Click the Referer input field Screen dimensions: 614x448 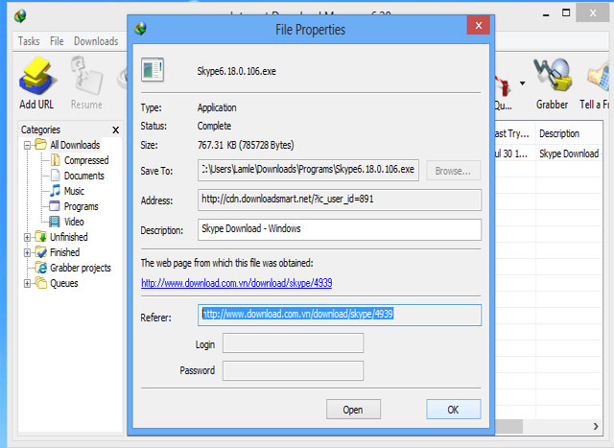(x=340, y=316)
